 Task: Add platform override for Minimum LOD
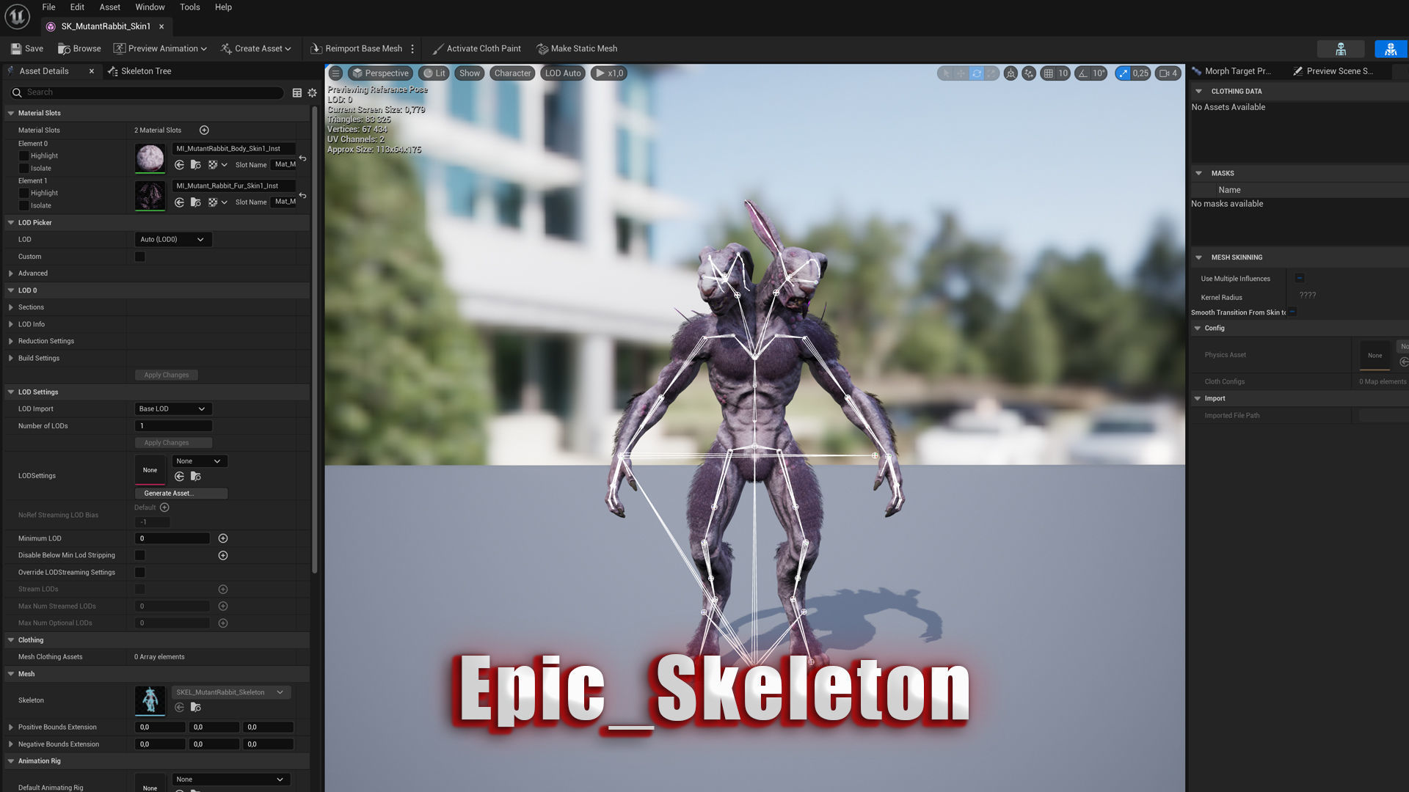tap(223, 538)
